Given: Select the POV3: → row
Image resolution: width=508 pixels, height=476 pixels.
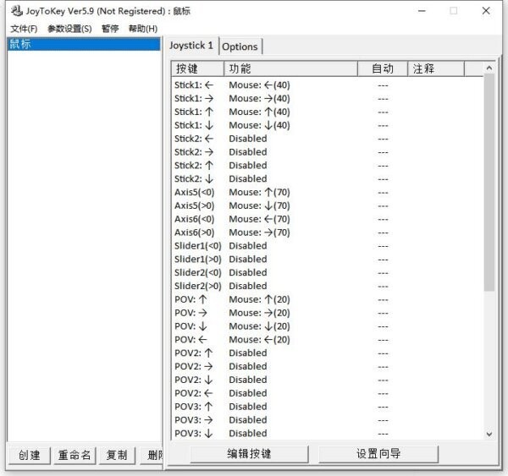Looking at the screenshot, I should [327, 420].
